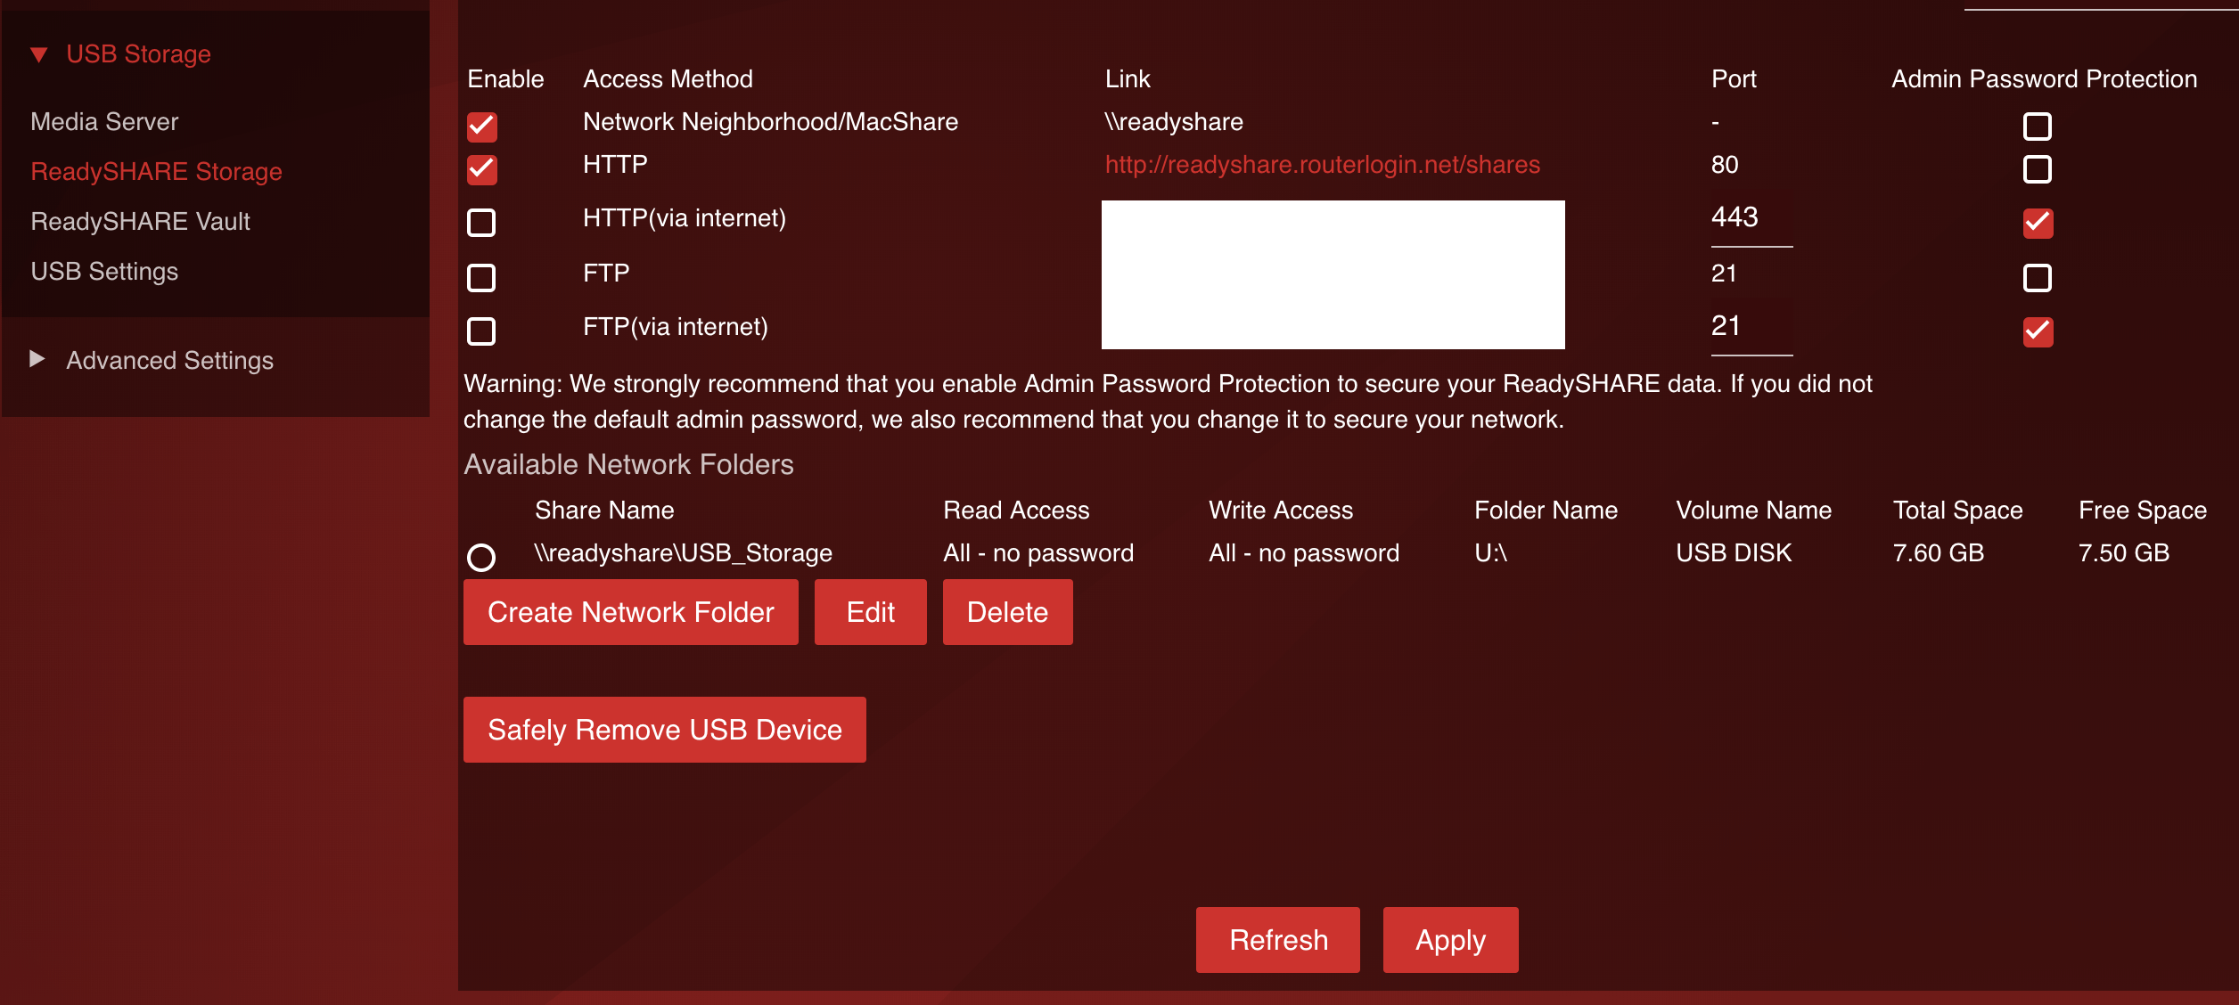Image resolution: width=2239 pixels, height=1005 pixels.
Task: Open the readyshare.routerlogin.net/shares link
Action: 1322,165
